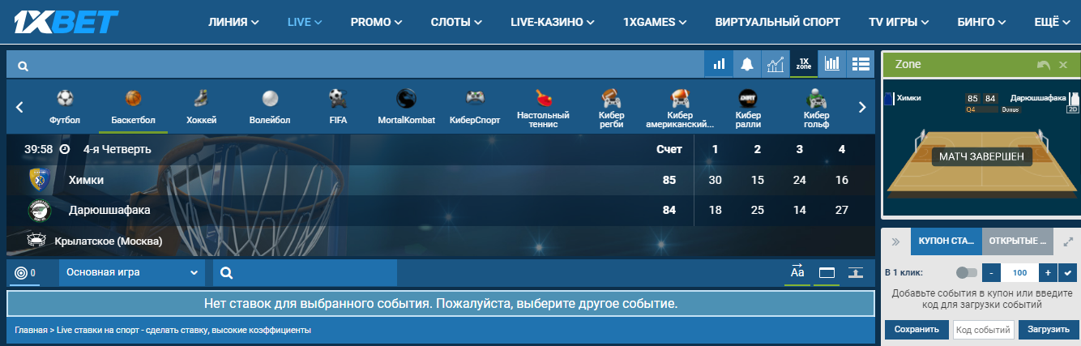Viewport: 1081px width, 346px height.
Task: Click the collapse upward arrow icon
Action: coord(856,273)
